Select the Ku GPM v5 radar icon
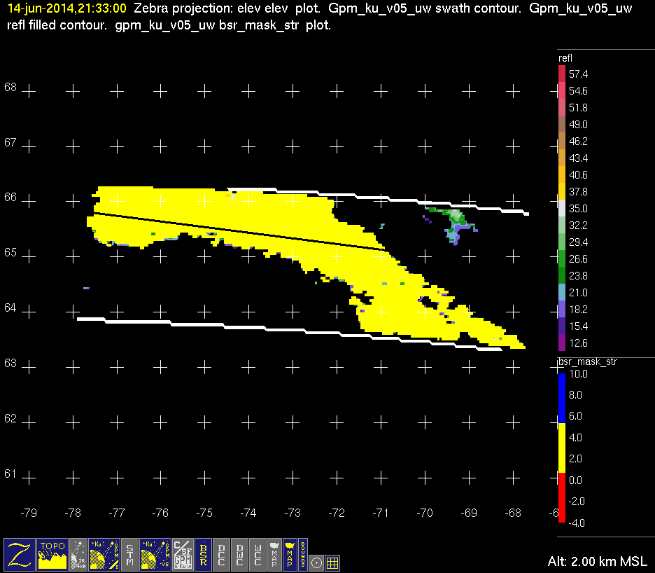The image size is (655, 573). (155, 553)
